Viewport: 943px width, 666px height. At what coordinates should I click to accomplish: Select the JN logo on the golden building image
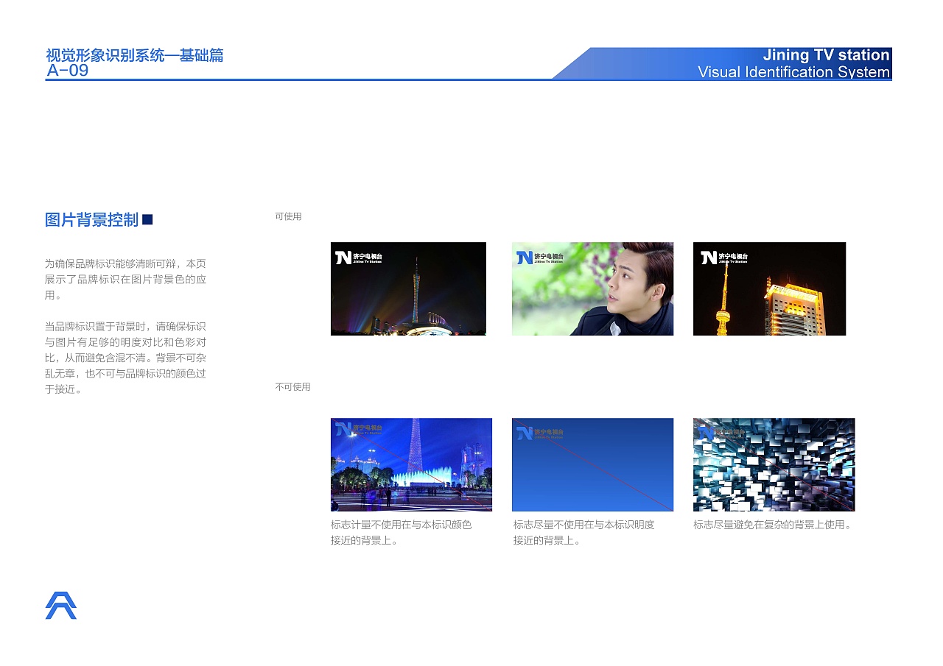tap(709, 257)
